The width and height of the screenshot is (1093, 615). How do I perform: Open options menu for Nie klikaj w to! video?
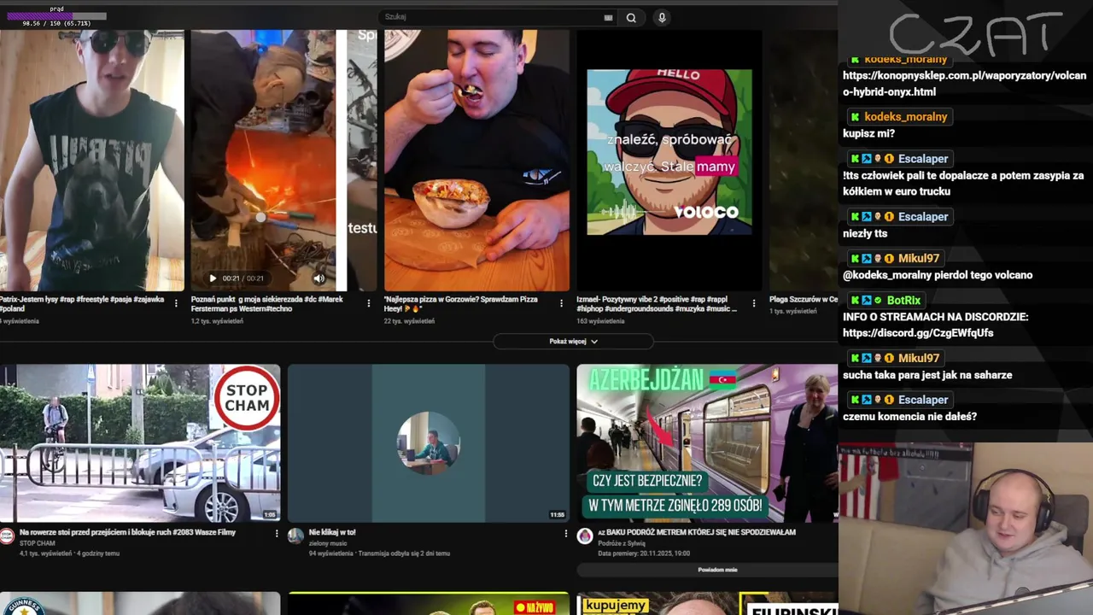[565, 533]
